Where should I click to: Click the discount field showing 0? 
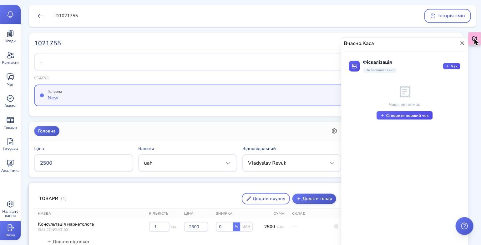click(225, 227)
